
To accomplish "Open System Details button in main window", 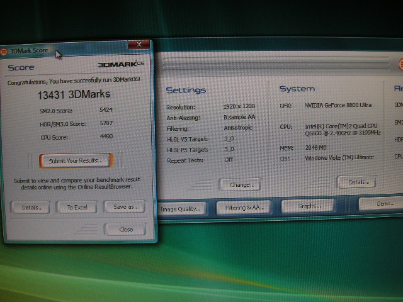I will click(357, 182).
